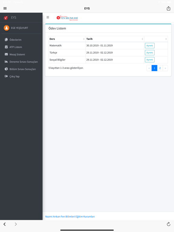The height and width of the screenshot is (232, 174).
Task: Open the app hamburger menu in top bar
Action: coord(5,8)
